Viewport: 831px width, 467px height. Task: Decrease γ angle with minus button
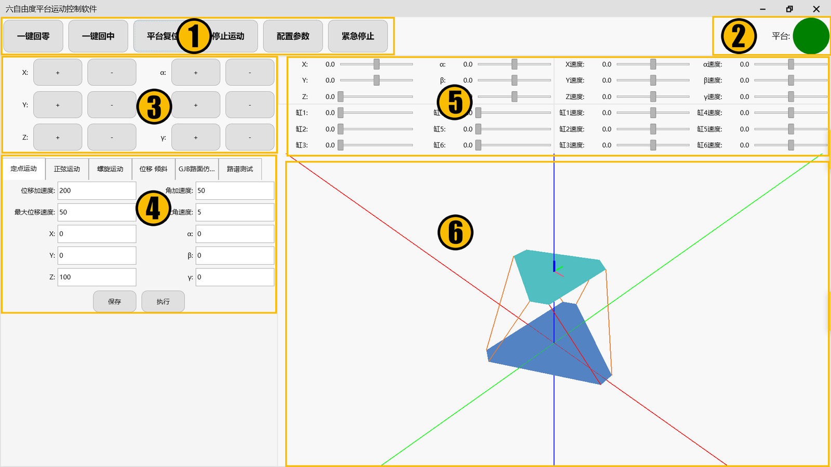click(x=250, y=138)
